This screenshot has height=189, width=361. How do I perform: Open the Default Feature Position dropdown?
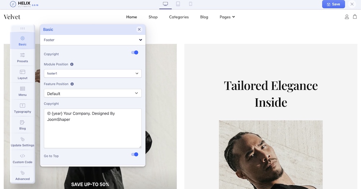click(93, 93)
